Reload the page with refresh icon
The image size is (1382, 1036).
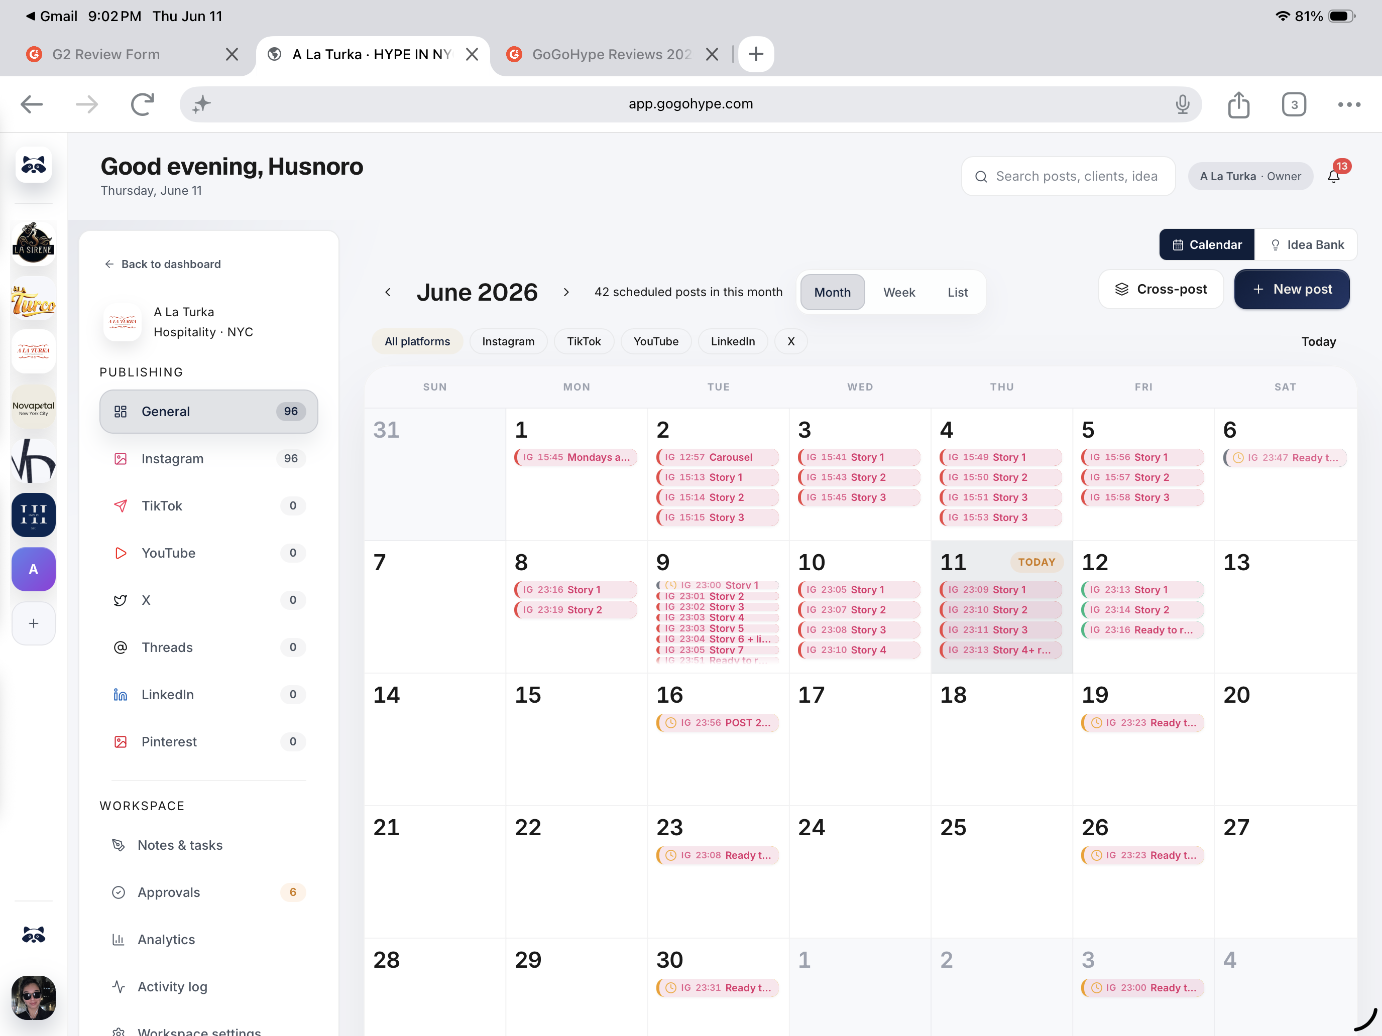[143, 104]
